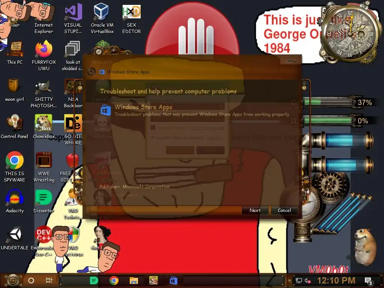Screen dimensions: 384x288
Task: Open the Internet Explorer desktop icon
Action: tap(43, 18)
